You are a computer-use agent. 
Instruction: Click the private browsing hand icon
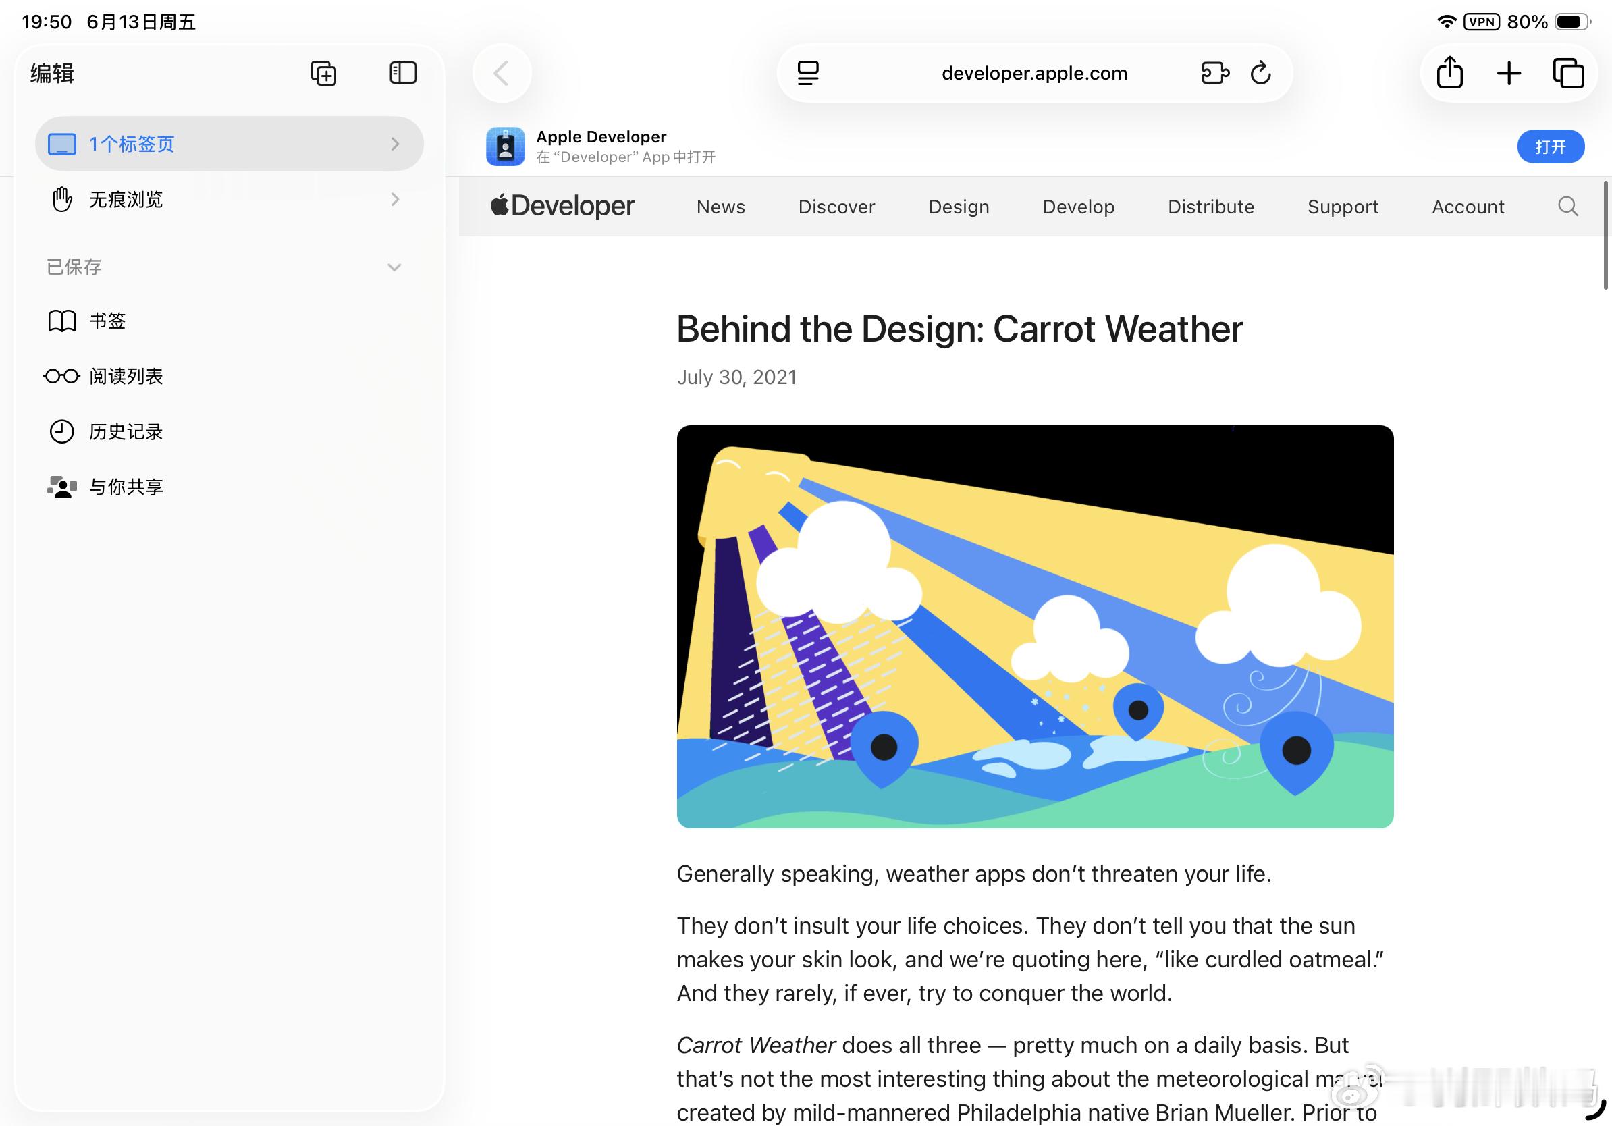click(x=62, y=199)
